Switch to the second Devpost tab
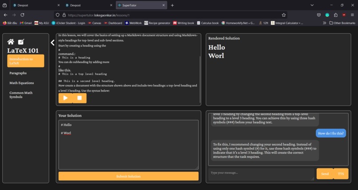358x190 pixels. point(88,5)
